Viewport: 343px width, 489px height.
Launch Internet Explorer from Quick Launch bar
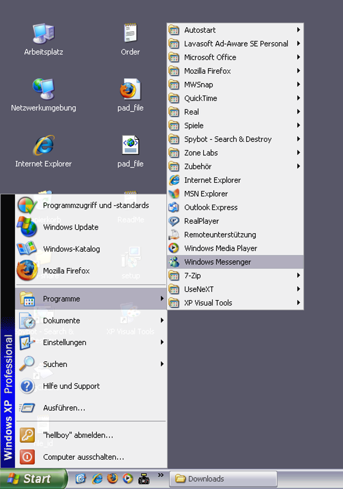pos(97,479)
